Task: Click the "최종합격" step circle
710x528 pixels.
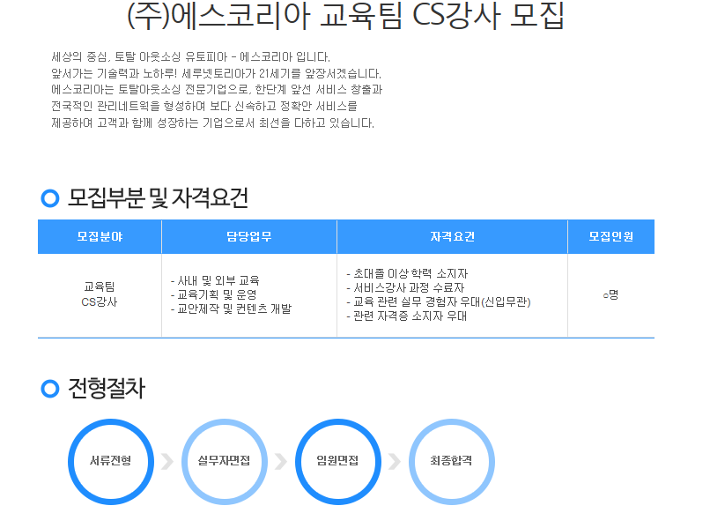Action: click(452, 461)
